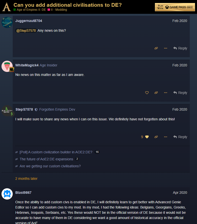Toggle the filled heart on StepS7578's post
Screen dimensions: 197x224
147,137
